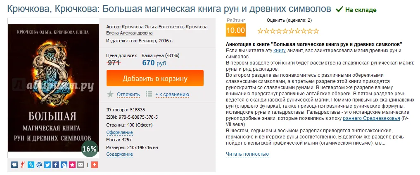Add book to comparison via '+ к сравнению'
The image size is (420, 175).
click(x=172, y=94)
